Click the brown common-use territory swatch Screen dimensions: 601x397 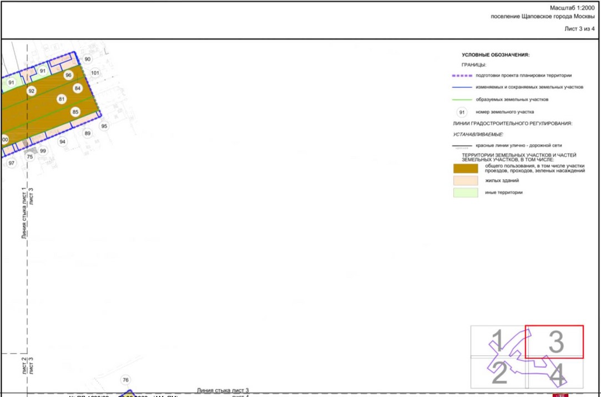pyautogui.click(x=466, y=169)
